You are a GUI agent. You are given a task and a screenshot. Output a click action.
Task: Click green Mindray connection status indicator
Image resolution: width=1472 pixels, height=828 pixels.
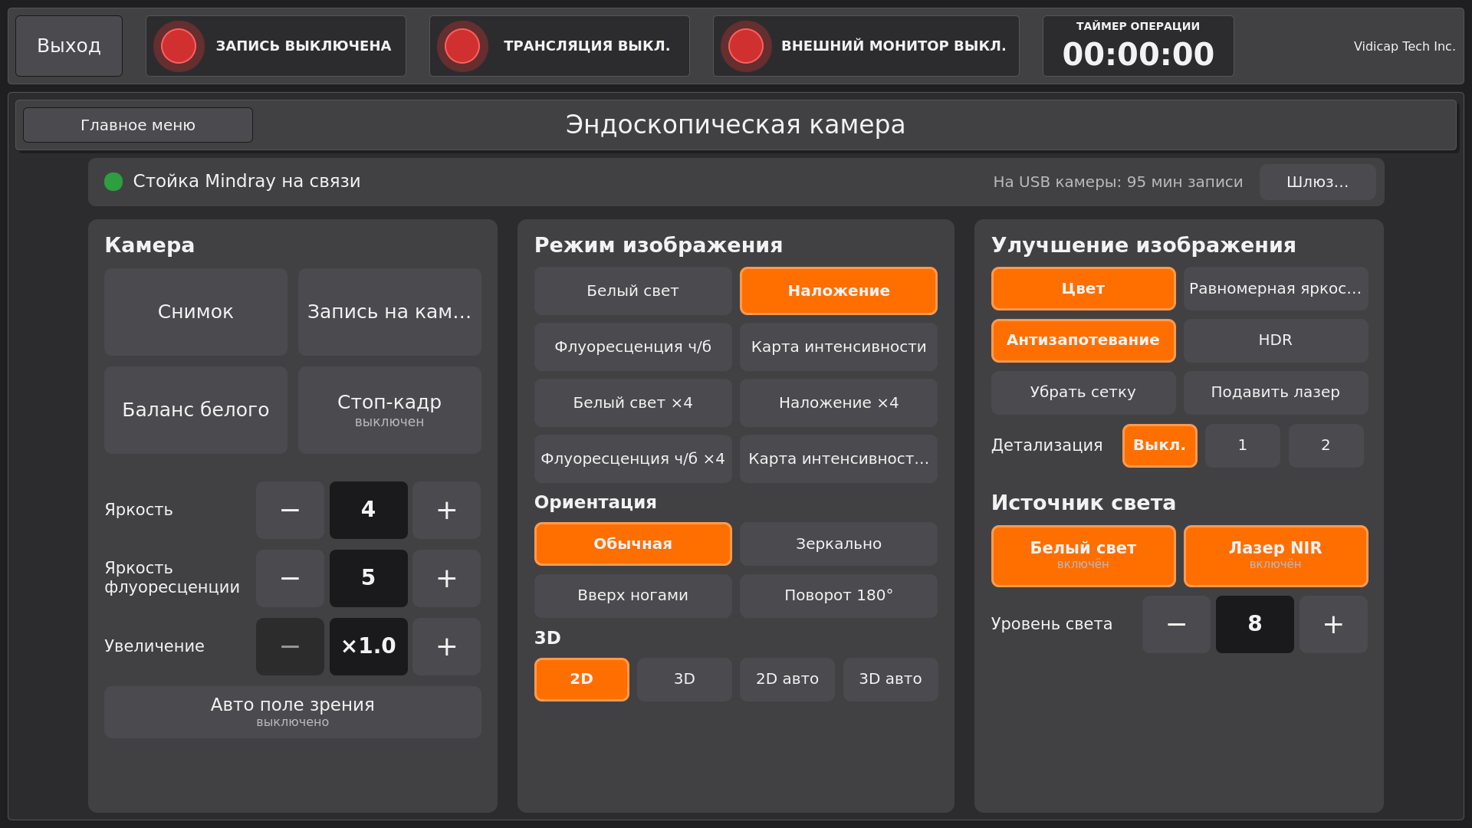click(x=113, y=182)
